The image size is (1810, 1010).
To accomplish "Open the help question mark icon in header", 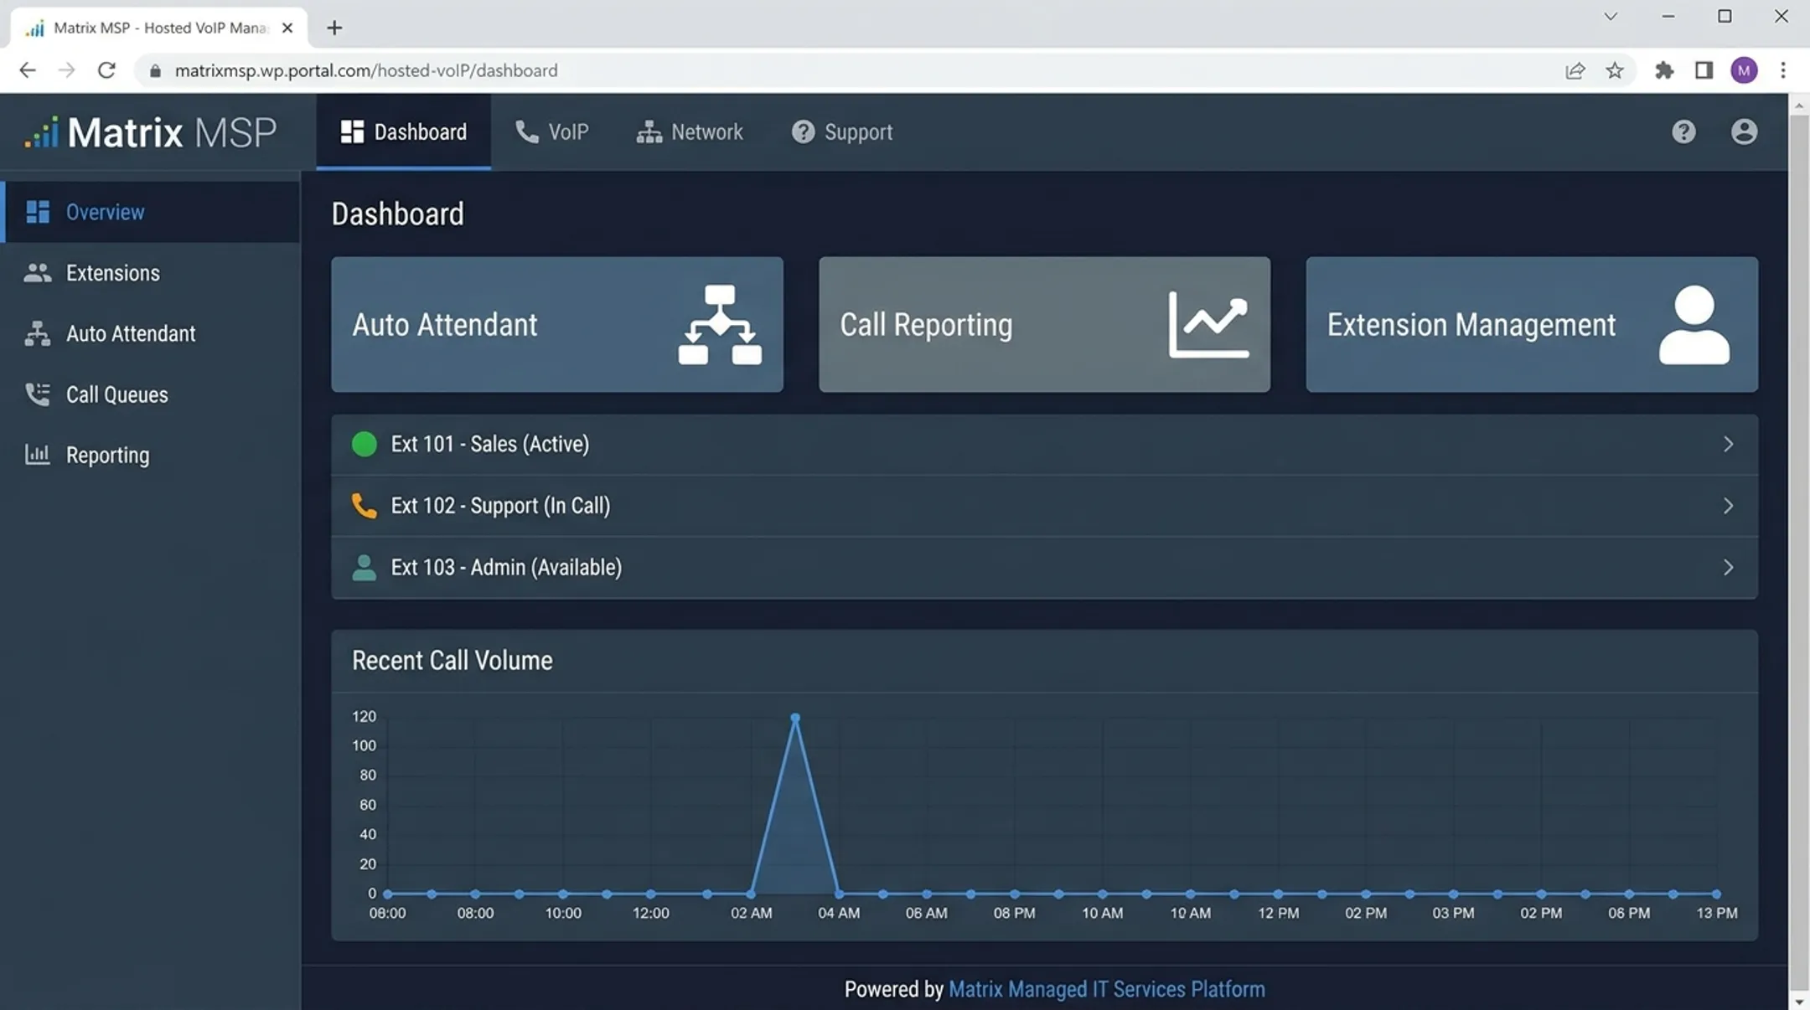I will 1683,132.
